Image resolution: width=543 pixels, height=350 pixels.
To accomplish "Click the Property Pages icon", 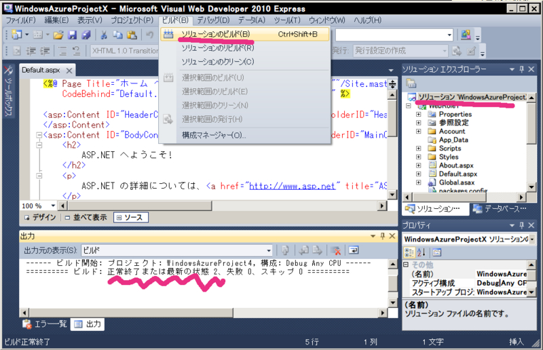I will click(437, 252).
